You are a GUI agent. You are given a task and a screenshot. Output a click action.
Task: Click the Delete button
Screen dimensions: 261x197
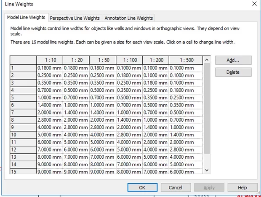pyautogui.click(x=233, y=72)
